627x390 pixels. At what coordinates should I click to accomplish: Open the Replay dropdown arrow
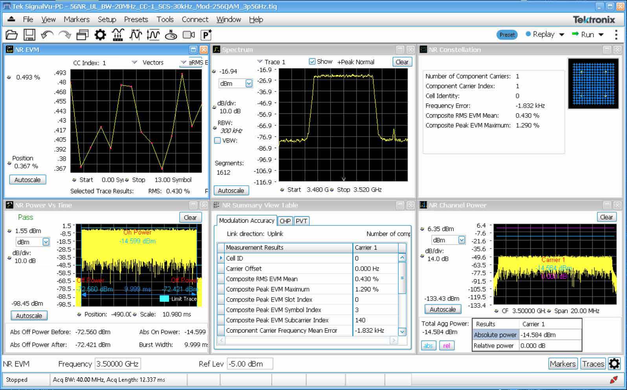coord(562,35)
